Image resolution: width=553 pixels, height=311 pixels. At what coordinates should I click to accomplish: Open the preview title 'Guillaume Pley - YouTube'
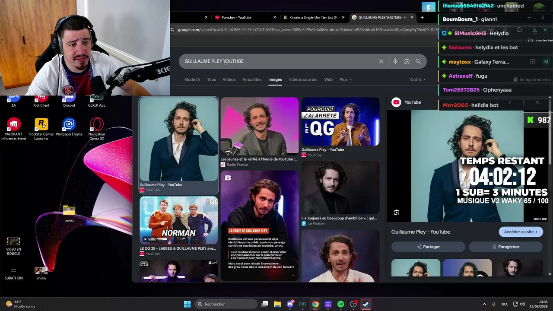421,232
